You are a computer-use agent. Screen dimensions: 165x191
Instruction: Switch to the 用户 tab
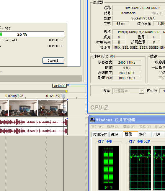158,134
